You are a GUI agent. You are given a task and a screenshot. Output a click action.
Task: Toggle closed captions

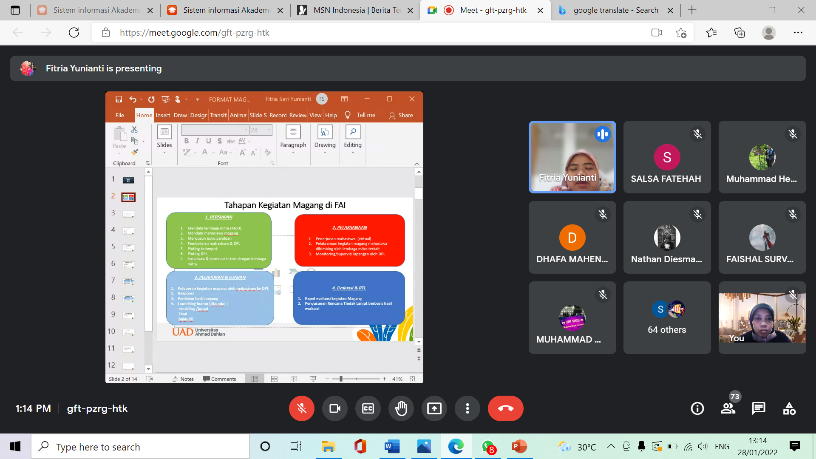(x=368, y=408)
